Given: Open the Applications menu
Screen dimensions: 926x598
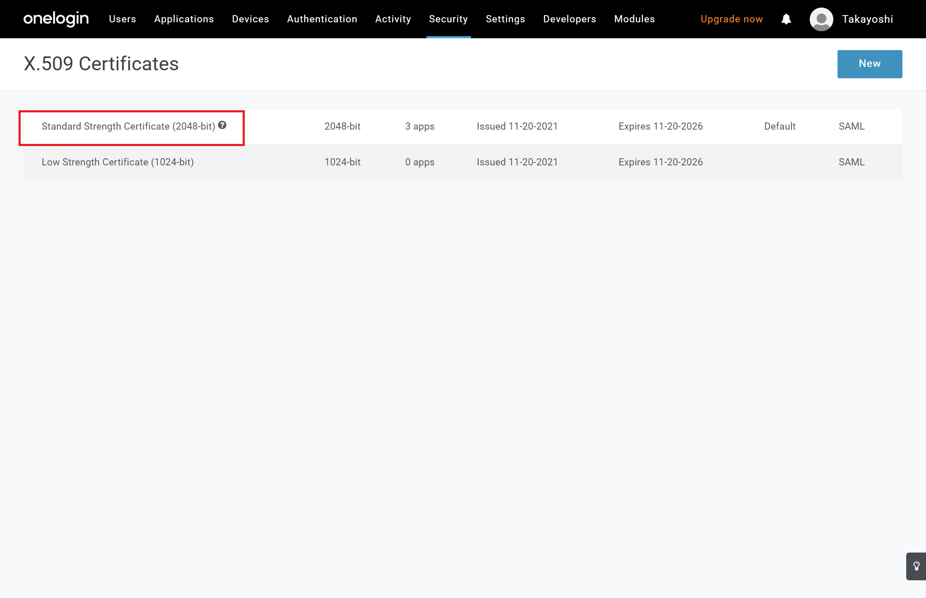Looking at the screenshot, I should pos(184,19).
